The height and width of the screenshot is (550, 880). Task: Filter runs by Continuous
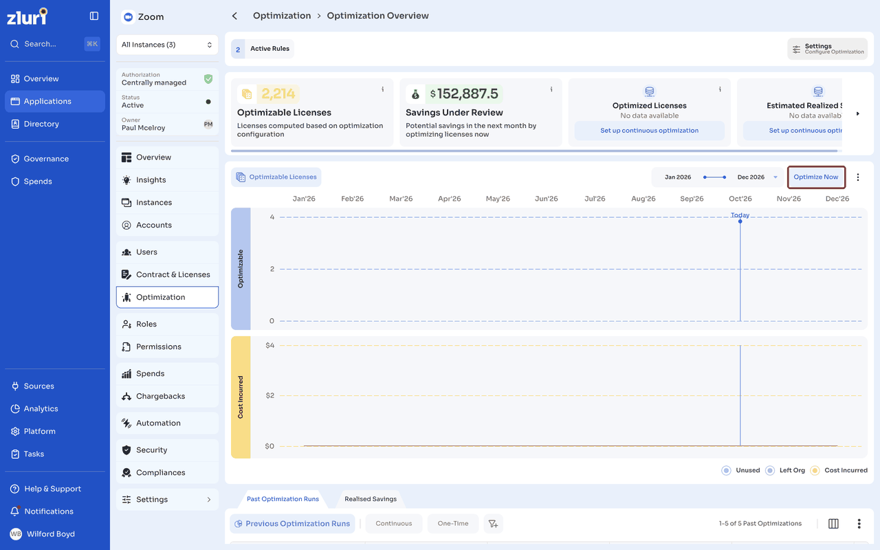[x=394, y=524]
